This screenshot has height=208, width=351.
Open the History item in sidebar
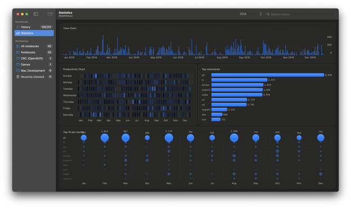pyautogui.click(x=34, y=27)
